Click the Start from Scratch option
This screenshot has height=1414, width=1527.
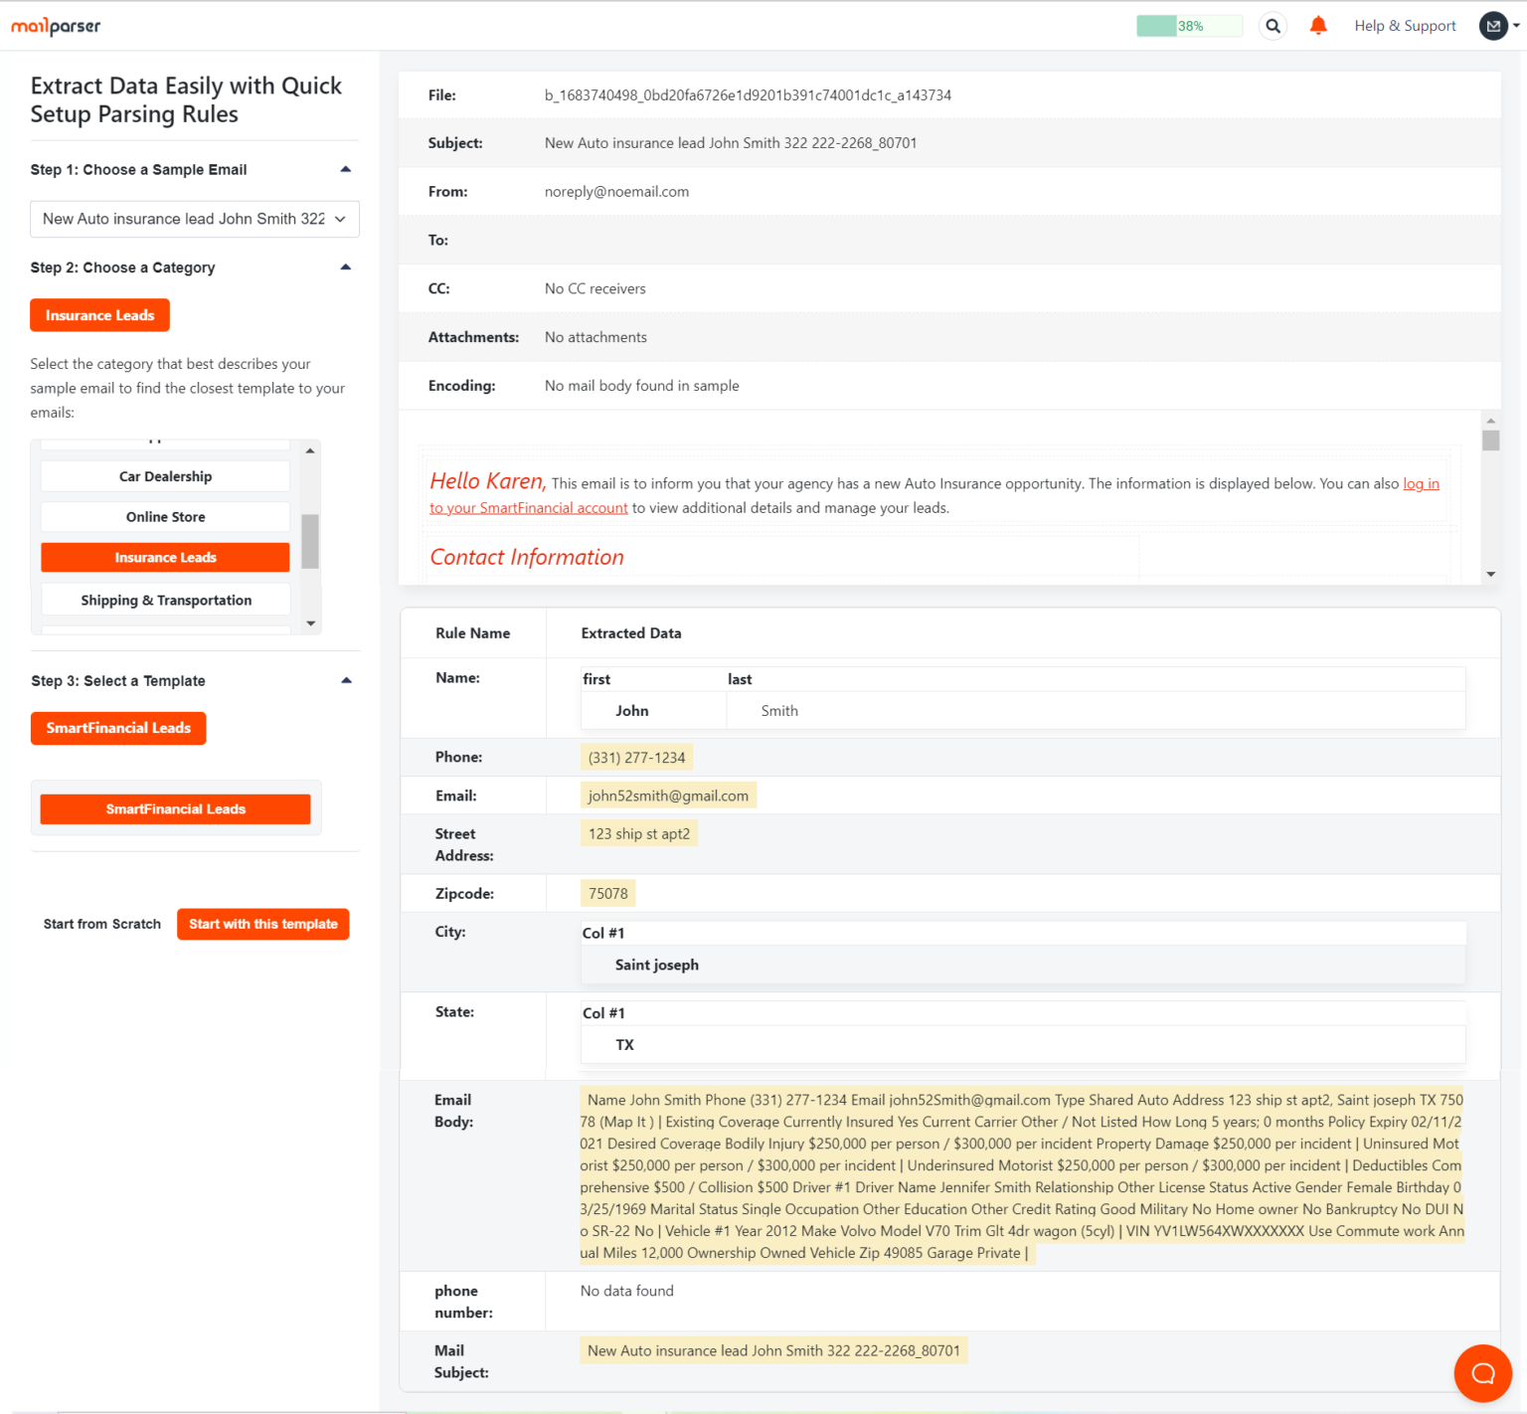pos(101,924)
